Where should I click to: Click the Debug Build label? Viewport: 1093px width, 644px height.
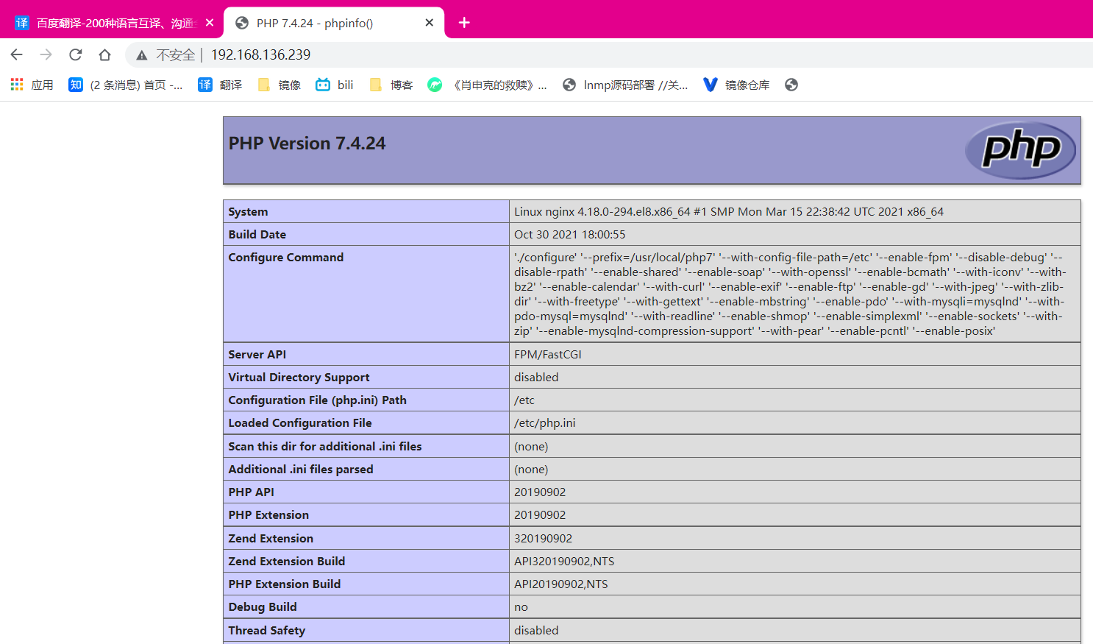263,607
